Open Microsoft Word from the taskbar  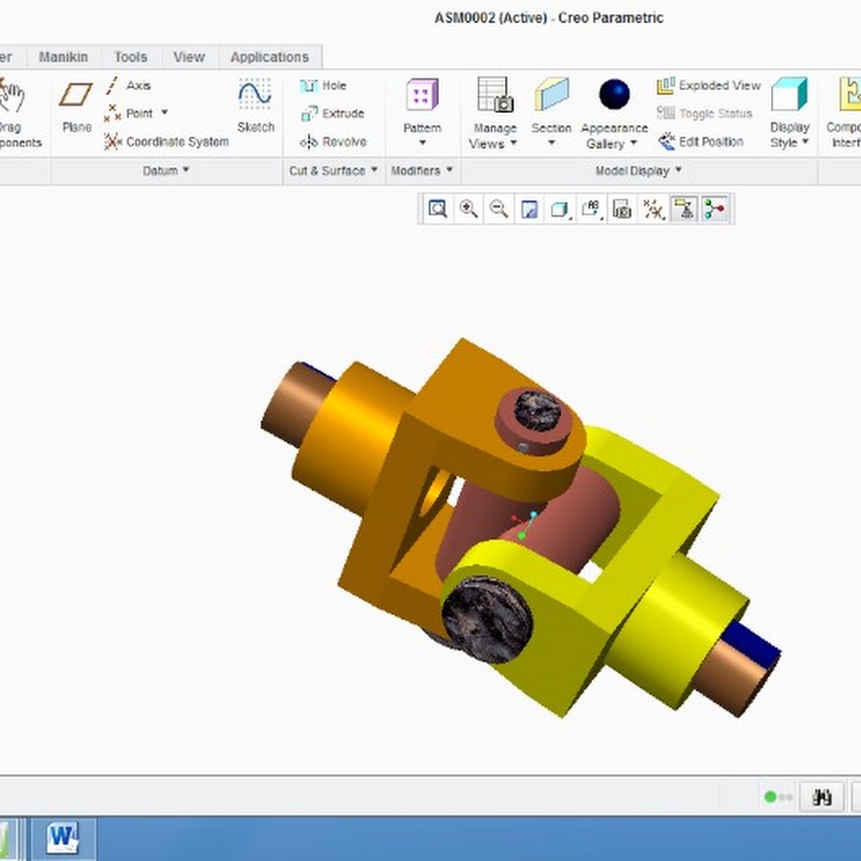63,838
